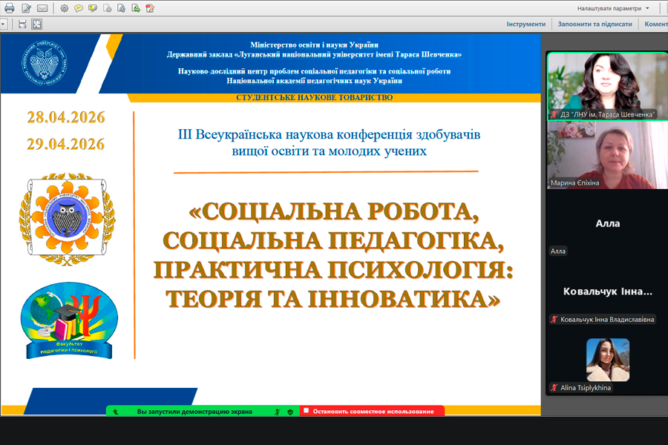Open the settings gear icon

tap(65, 8)
